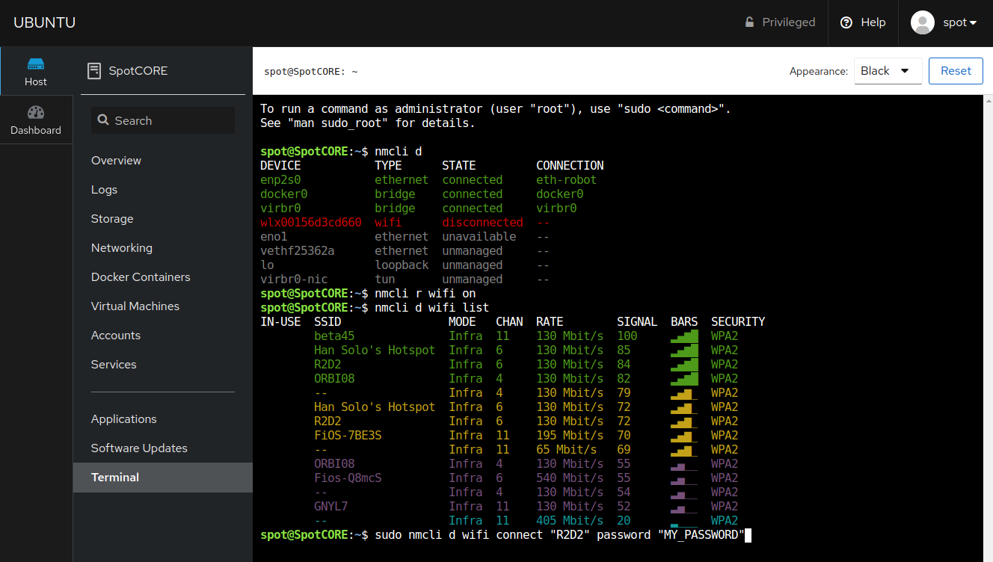The height and width of the screenshot is (562, 993).
Task: Open Accounts page
Action: [116, 335]
